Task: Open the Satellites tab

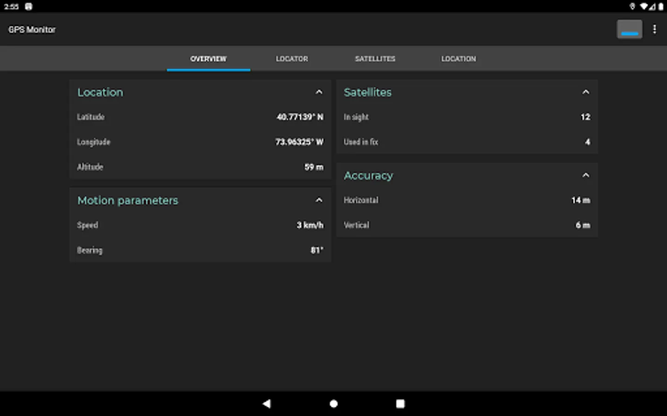Action: (x=375, y=59)
